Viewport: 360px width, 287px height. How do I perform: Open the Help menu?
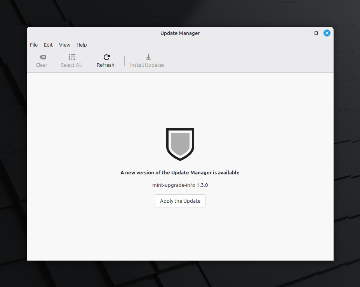[x=82, y=45]
